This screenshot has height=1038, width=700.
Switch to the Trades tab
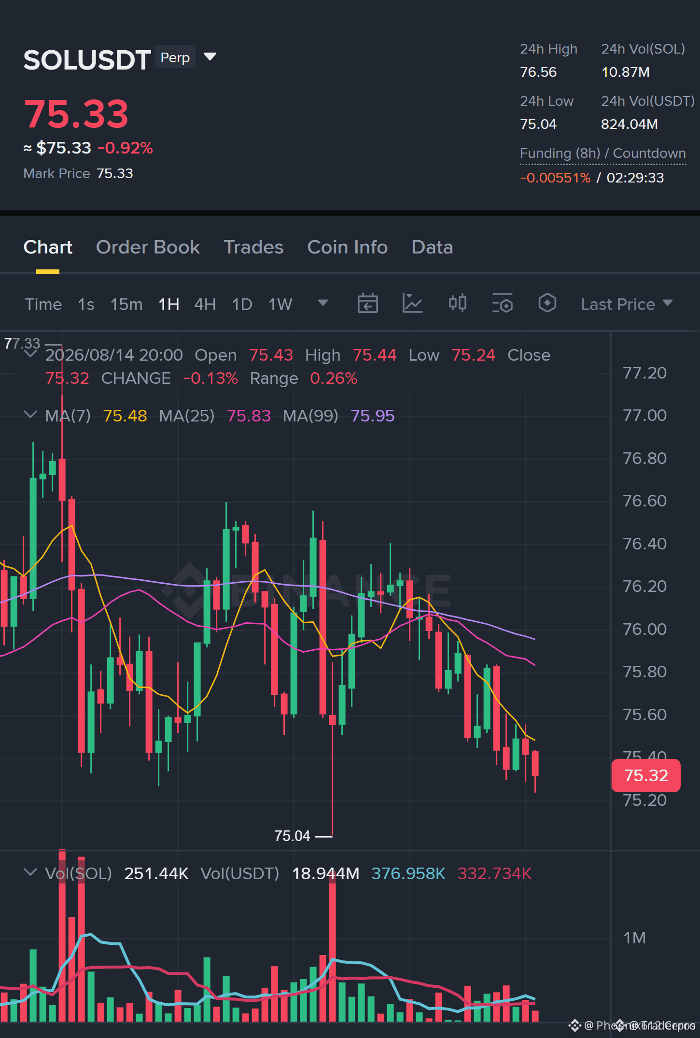253,247
